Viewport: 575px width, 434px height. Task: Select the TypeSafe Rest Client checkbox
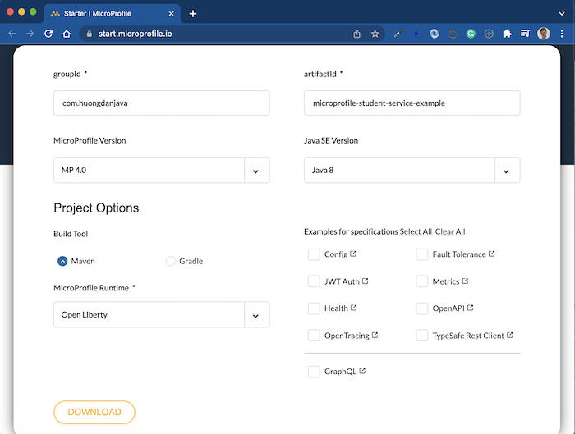coord(422,335)
